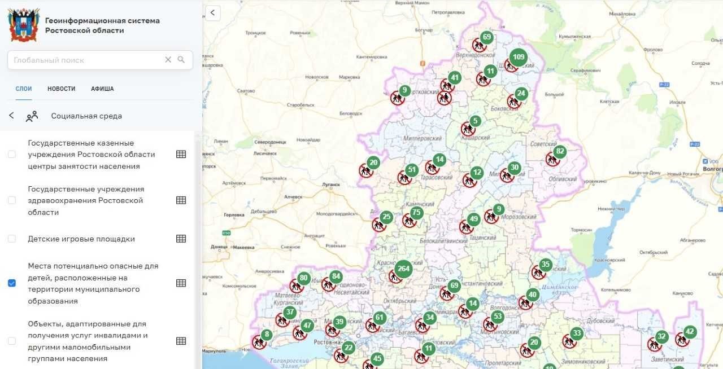
Task: Uncheck the dangerous places for children layer
Action: 12,283
